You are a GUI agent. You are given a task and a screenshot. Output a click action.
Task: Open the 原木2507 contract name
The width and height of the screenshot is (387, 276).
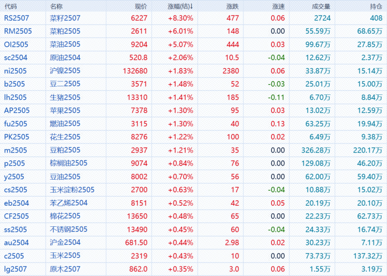coord(65,269)
